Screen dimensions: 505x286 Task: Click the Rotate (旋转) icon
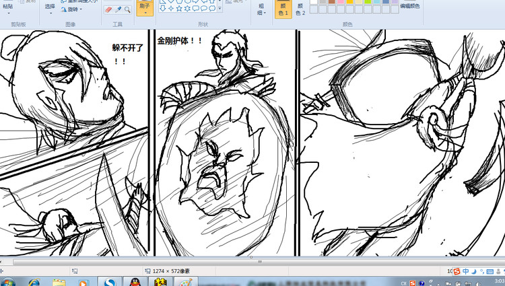tap(65, 10)
